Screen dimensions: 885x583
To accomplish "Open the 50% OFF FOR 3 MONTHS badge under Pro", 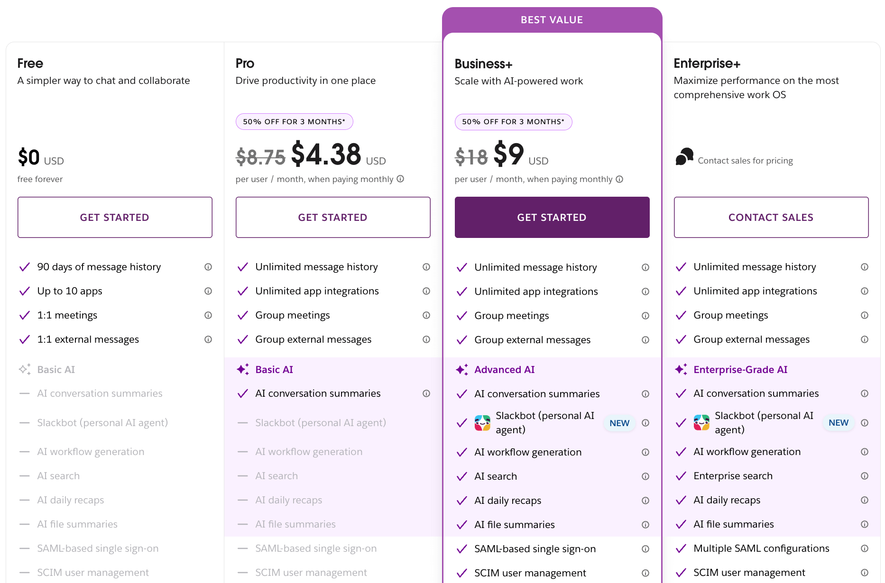I will tap(294, 121).
